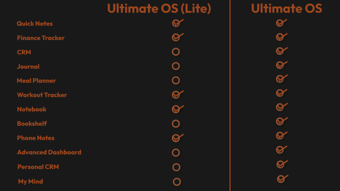Click the My Mind feature label
Image resolution: width=340 pixels, height=191 pixels.
point(30,182)
